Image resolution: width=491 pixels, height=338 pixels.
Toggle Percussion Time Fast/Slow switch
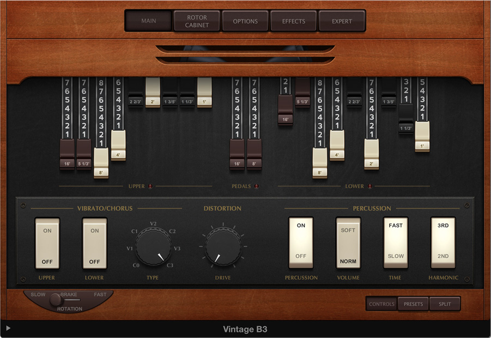396,243
